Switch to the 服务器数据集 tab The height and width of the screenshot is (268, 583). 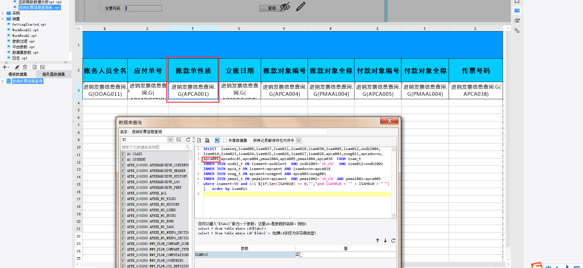point(53,74)
